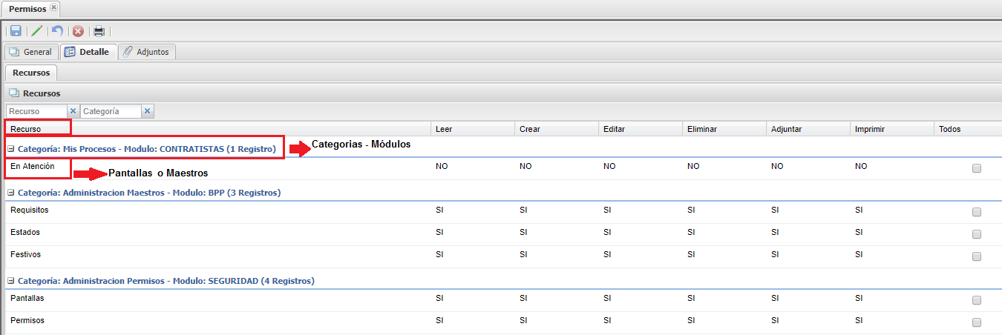The height and width of the screenshot is (335, 1002).
Task: Clear the Categoría filter with X icon
Action: 147,111
